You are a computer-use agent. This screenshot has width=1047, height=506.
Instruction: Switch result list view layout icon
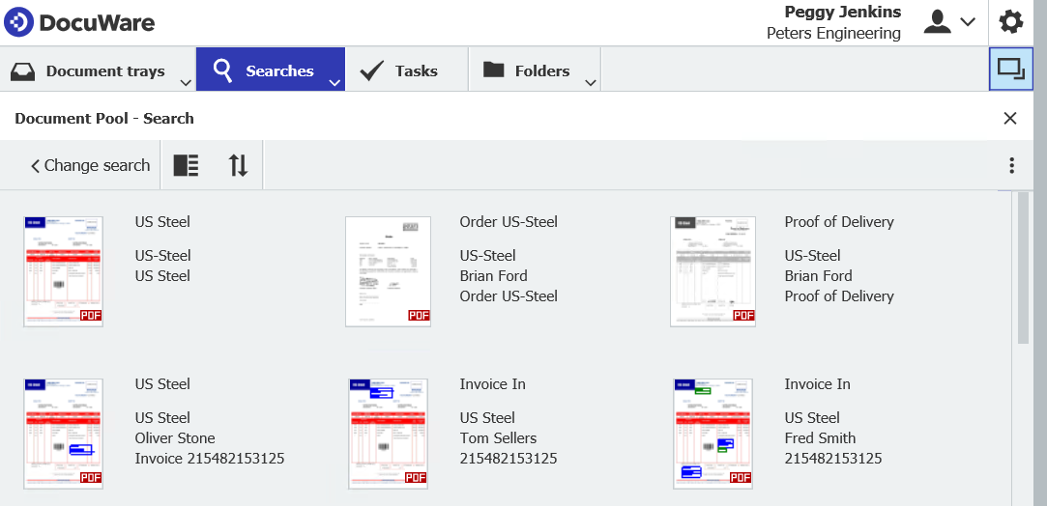187,165
